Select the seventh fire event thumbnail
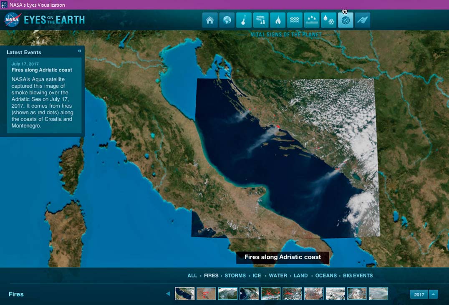449x305 pixels. pyautogui.click(x=314, y=294)
